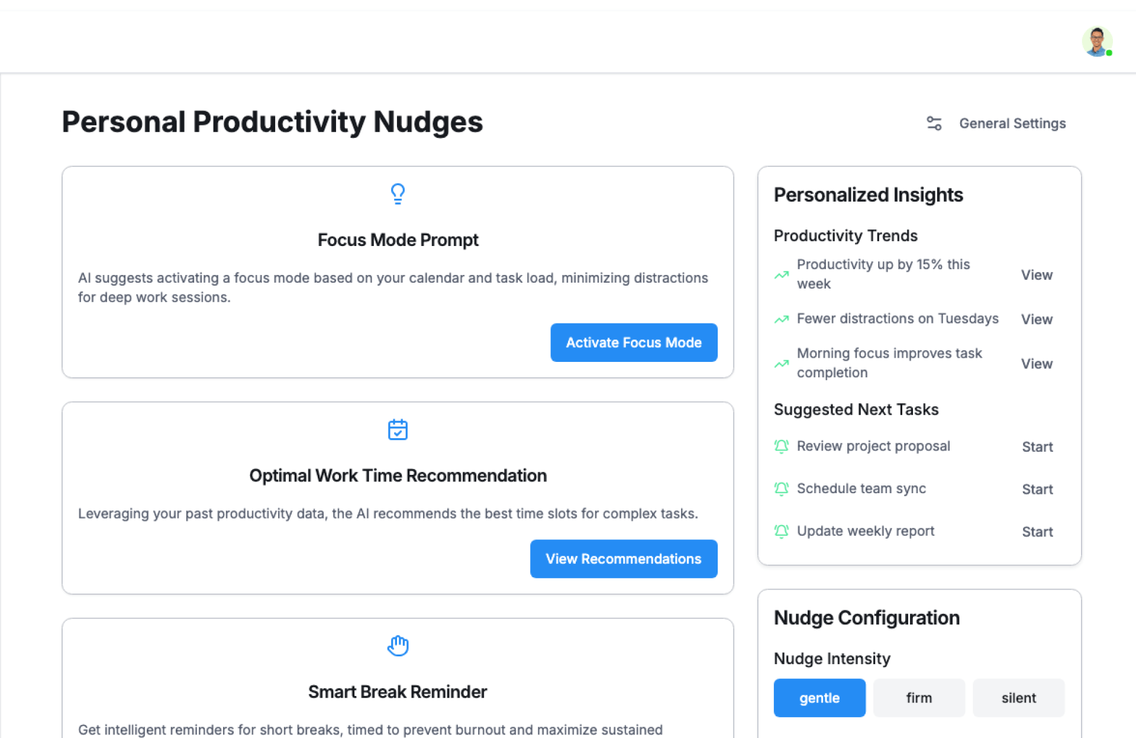Click the trend icon beside Fewer distractions on Tuesdays
The image size is (1136, 738).
click(782, 319)
